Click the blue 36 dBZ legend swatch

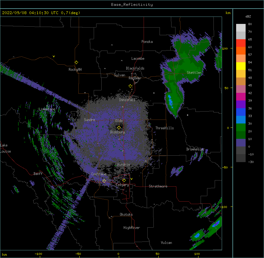coord(241,112)
